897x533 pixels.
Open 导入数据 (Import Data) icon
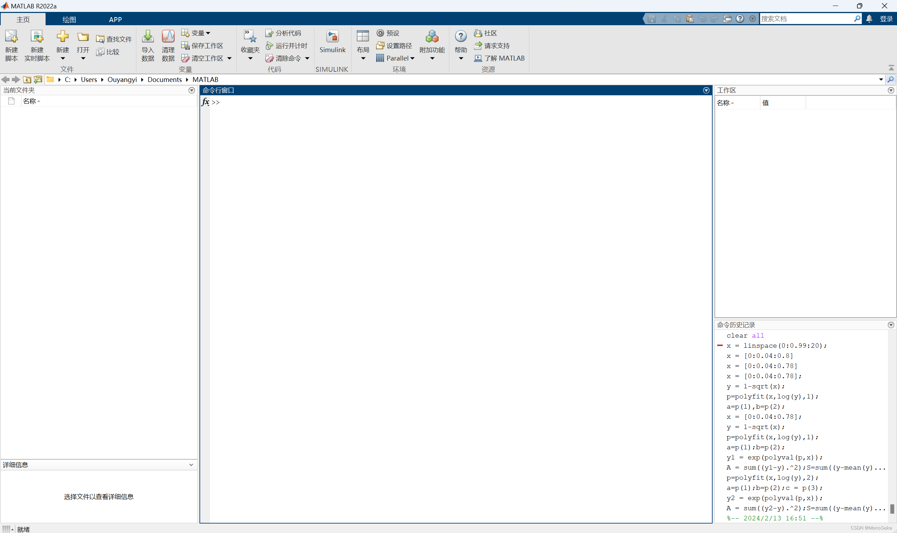coord(147,44)
